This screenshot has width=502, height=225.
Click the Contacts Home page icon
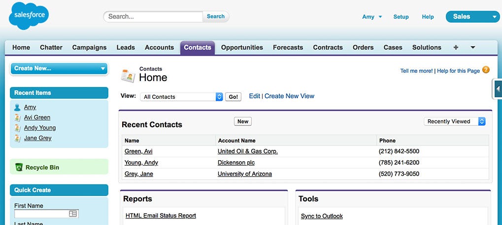pos(128,76)
